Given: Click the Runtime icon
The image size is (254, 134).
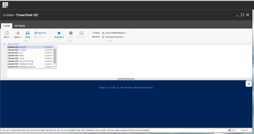Looking at the screenshot, I should coord(81,33).
